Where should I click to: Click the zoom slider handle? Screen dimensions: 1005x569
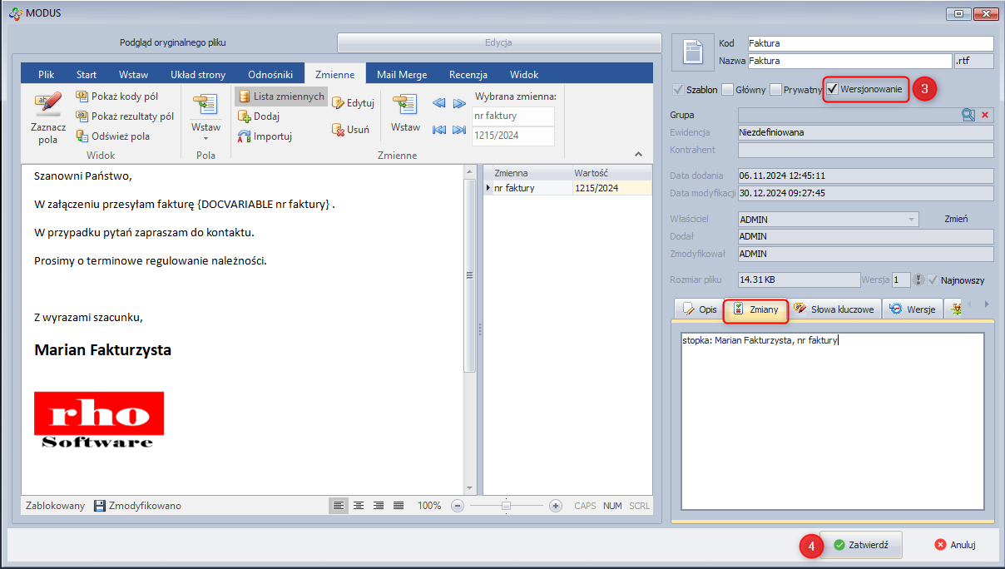(506, 506)
